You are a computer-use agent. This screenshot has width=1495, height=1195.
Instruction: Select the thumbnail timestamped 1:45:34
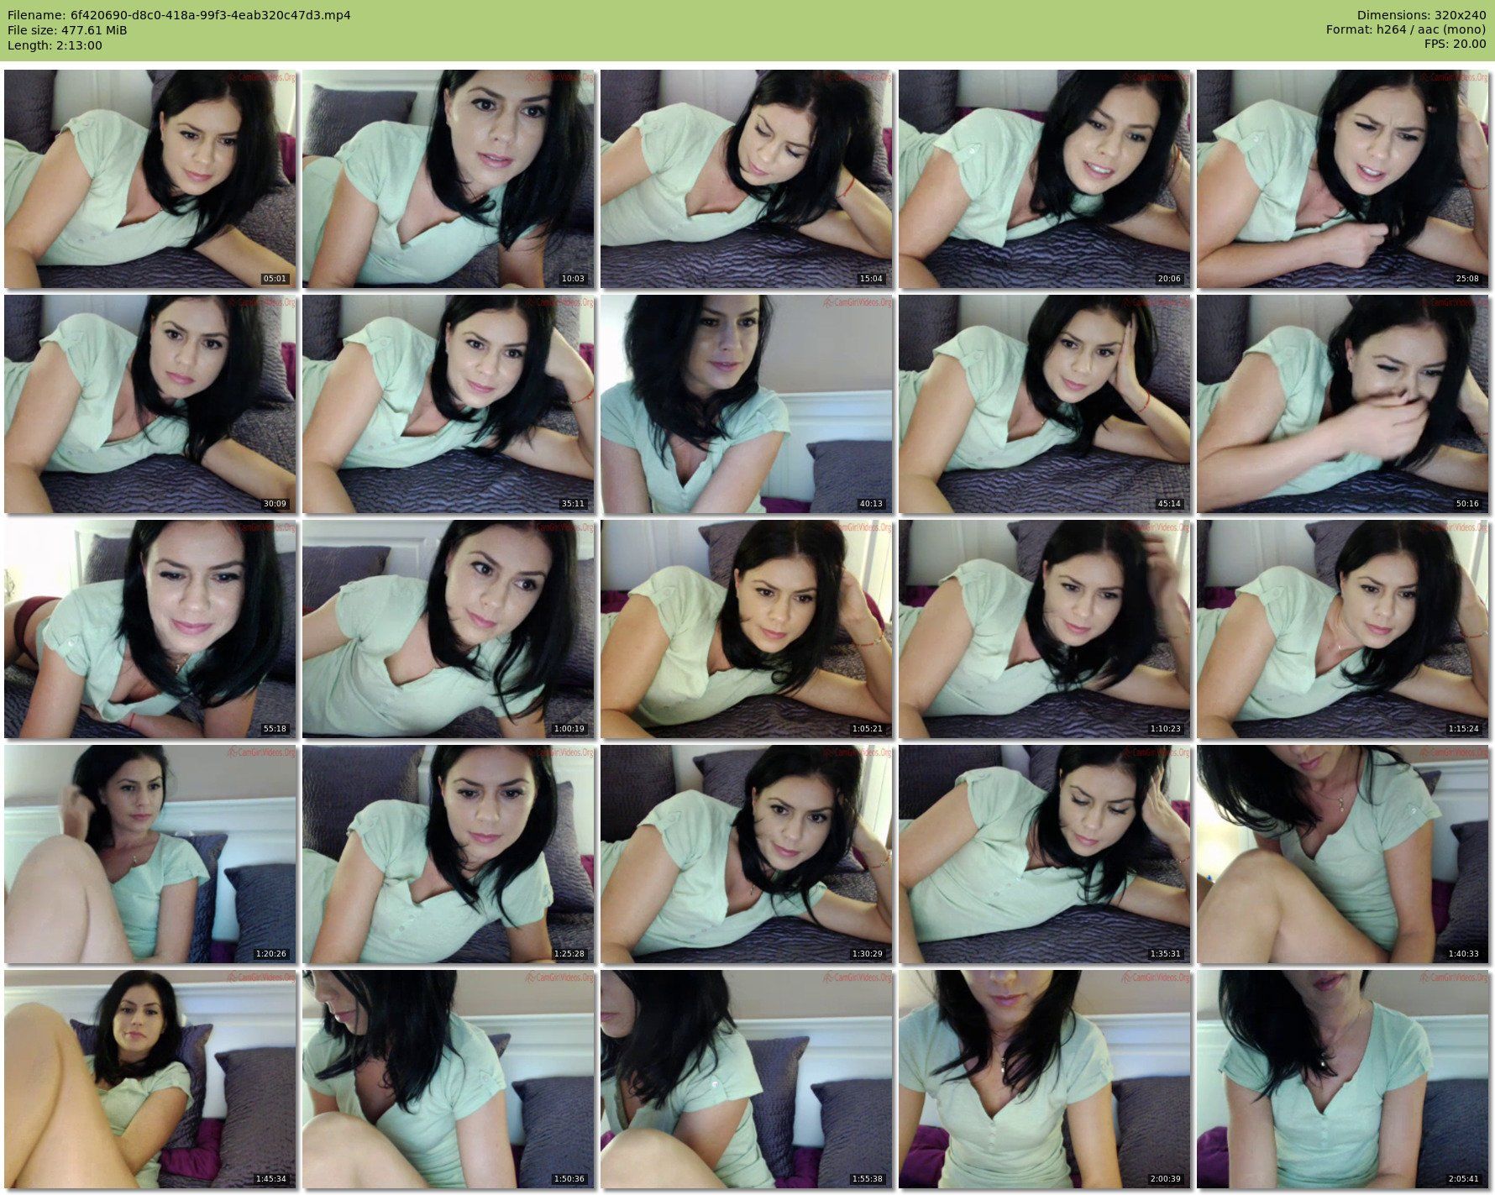(x=149, y=1079)
